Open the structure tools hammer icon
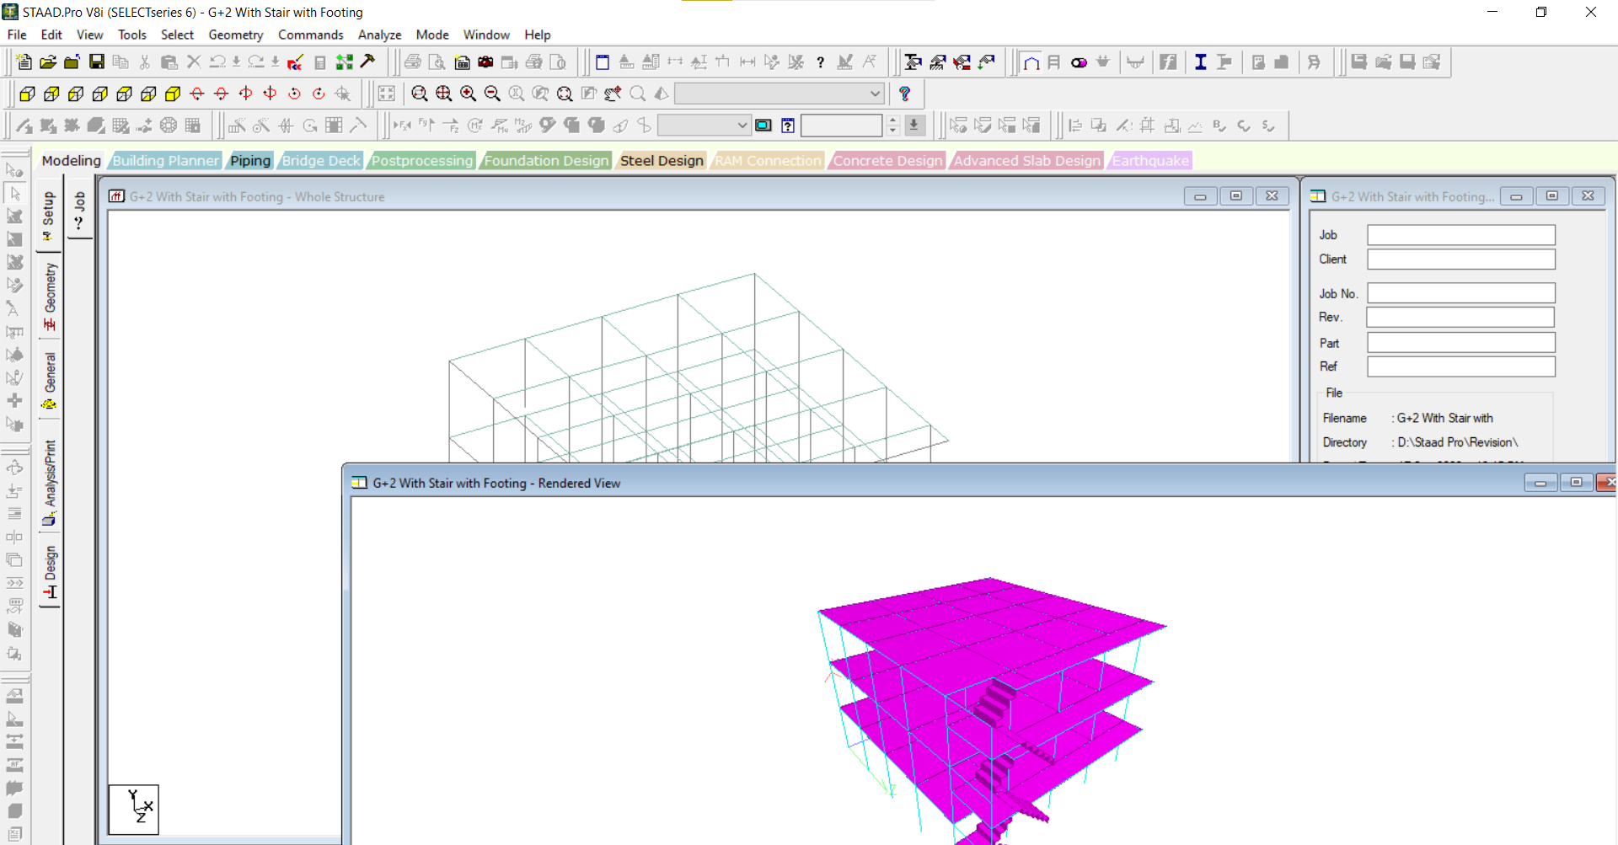1618x845 pixels. (x=368, y=62)
